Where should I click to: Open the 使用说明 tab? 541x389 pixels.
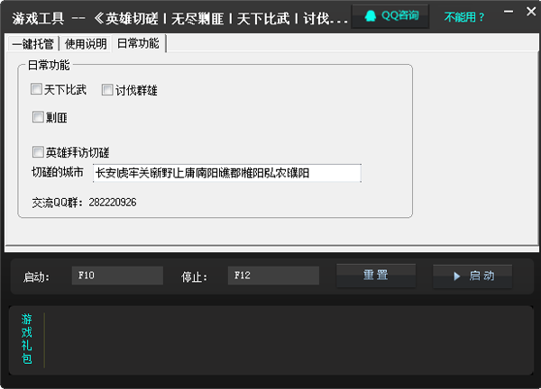tap(86, 44)
